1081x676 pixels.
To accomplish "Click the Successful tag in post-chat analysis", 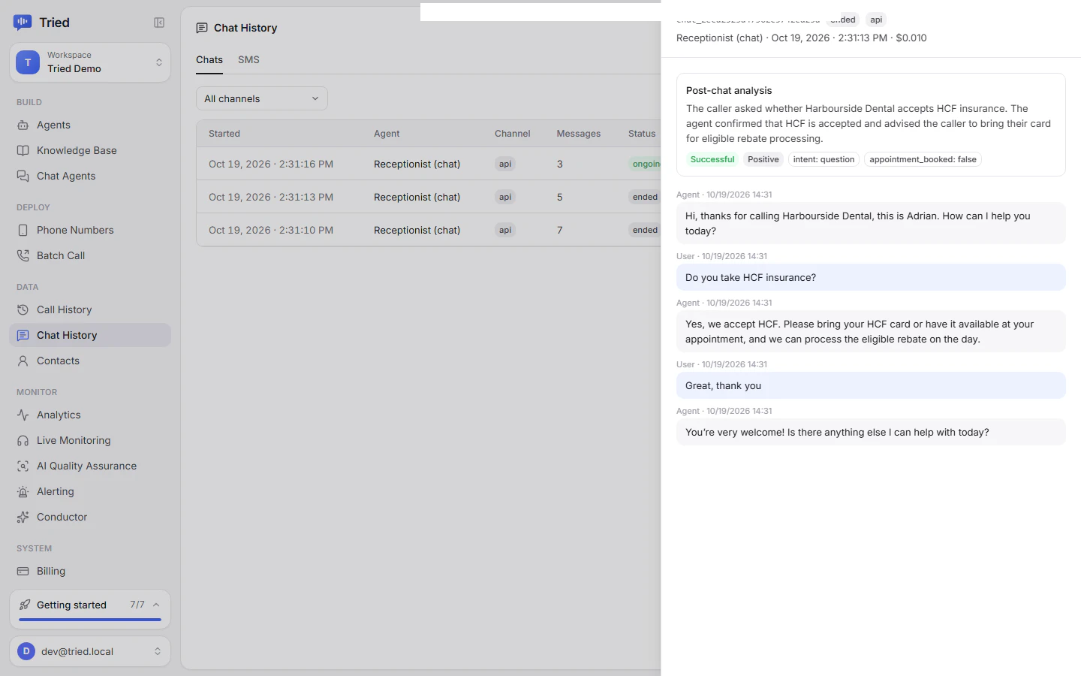I will pyautogui.click(x=712, y=159).
